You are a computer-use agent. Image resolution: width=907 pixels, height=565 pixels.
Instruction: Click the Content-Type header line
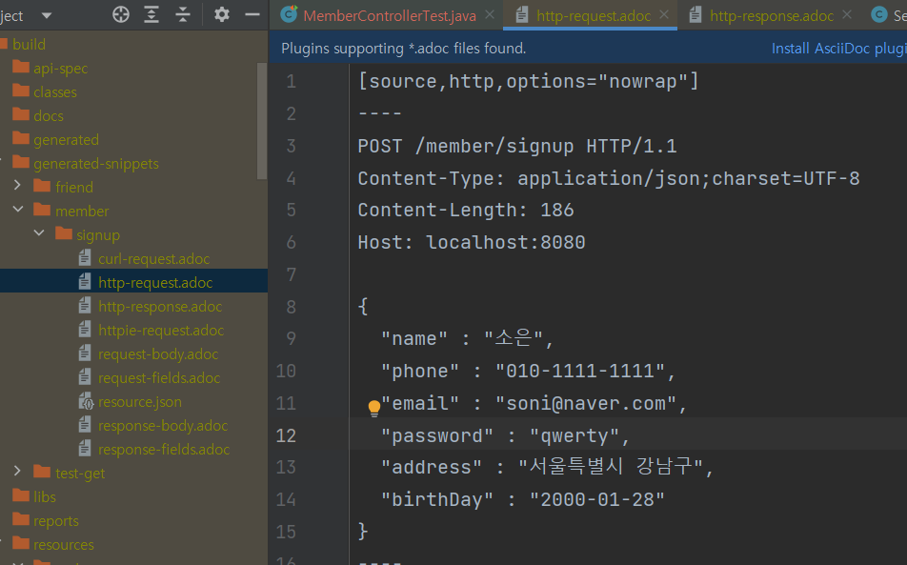tap(609, 178)
